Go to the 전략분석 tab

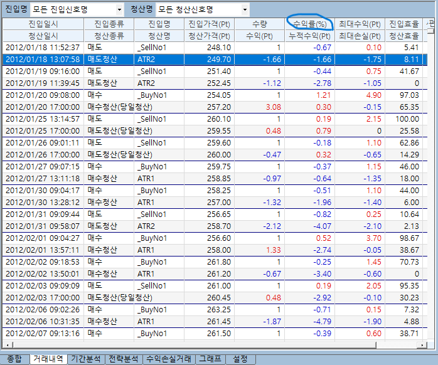[123, 359]
